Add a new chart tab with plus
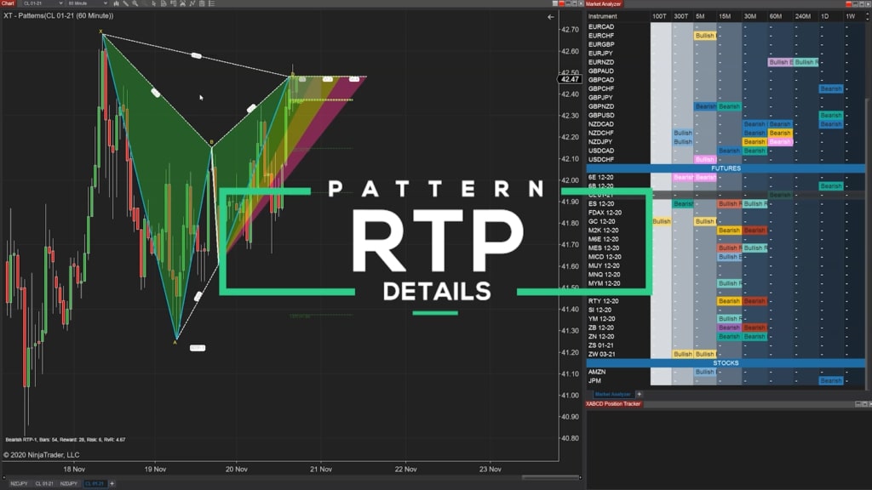 click(x=112, y=483)
